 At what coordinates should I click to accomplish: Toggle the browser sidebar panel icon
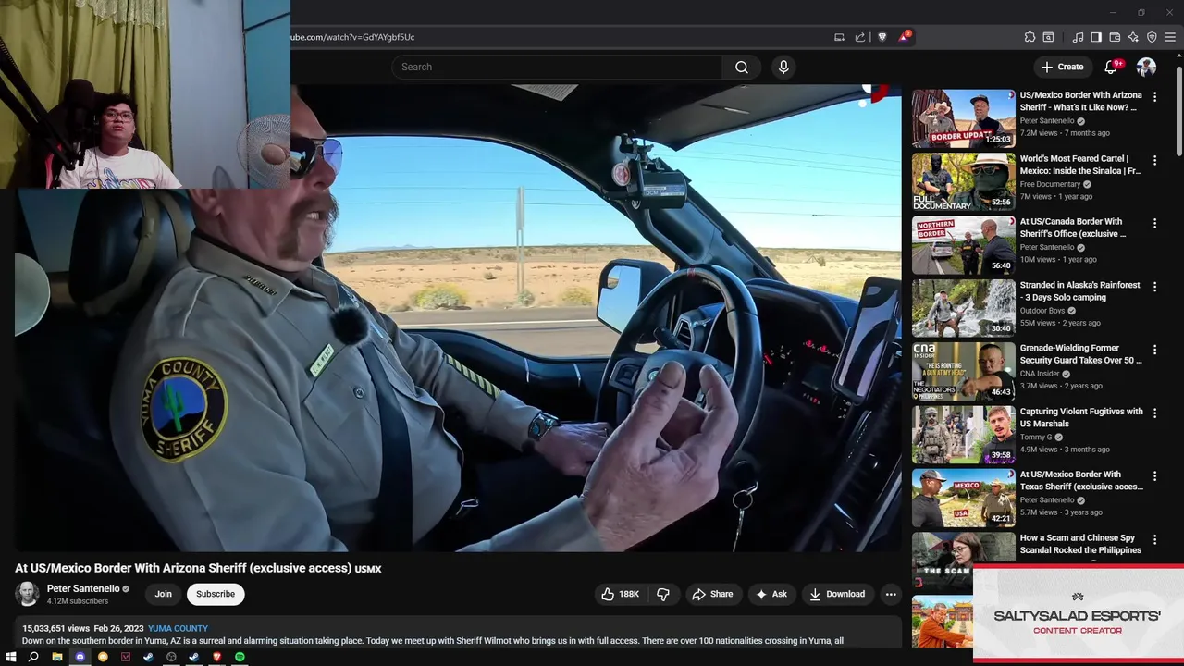click(x=1096, y=37)
